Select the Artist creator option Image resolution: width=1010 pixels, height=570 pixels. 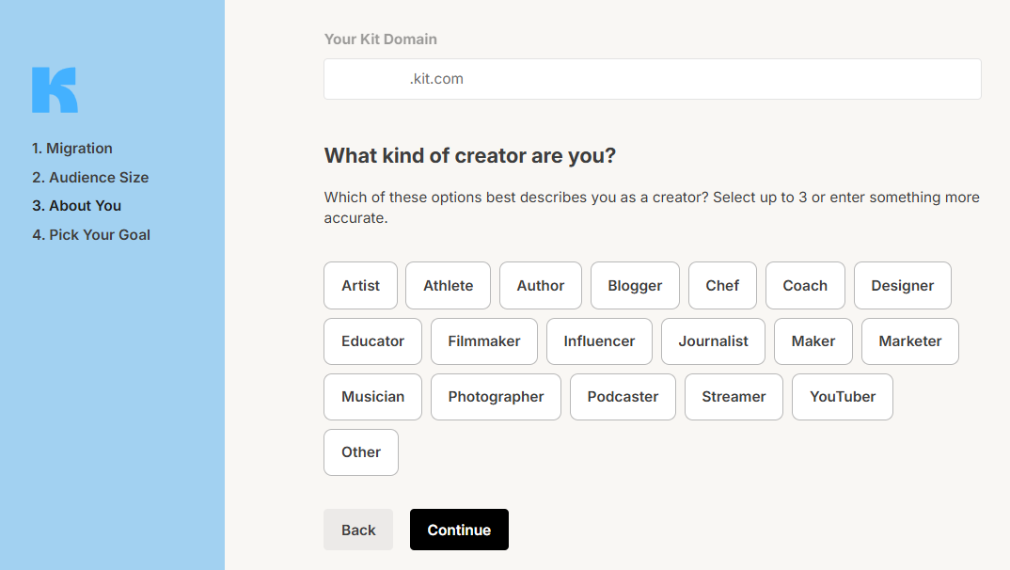pyautogui.click(x=360, y=286)
